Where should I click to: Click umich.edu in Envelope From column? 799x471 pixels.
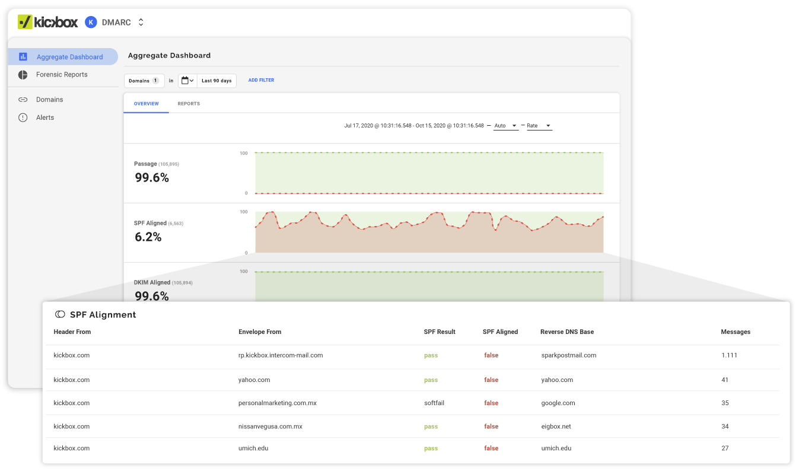click(x=253, y=448)
